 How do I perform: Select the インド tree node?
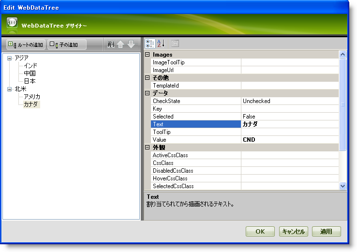coord(30,66)
